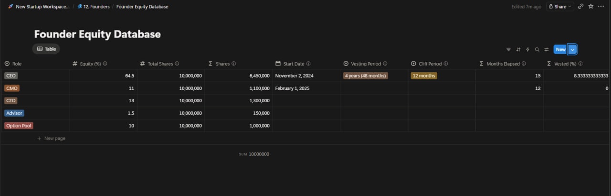Screen dimensions: 611x196
Task: Click the 1,100,000 shares cell
Action: click(x=239, y=88)
